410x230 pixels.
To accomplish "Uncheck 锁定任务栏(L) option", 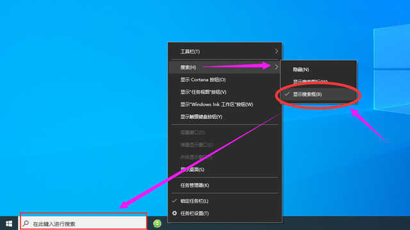I will (225, 201).
